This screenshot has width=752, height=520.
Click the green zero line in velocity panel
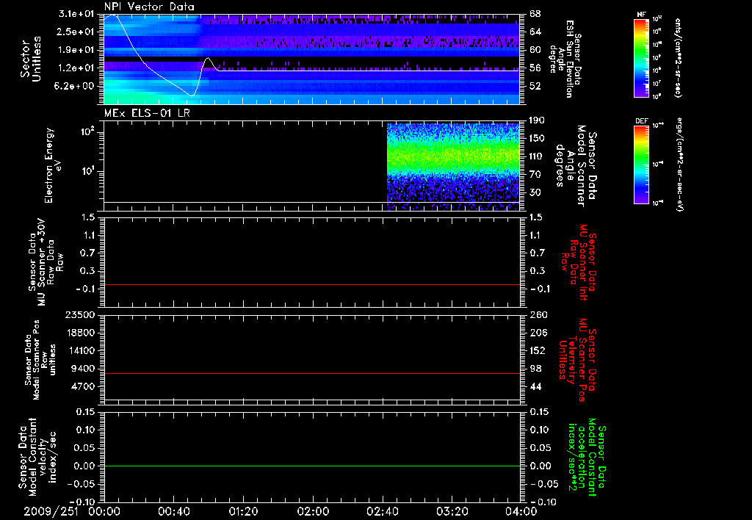pos(311,466)
